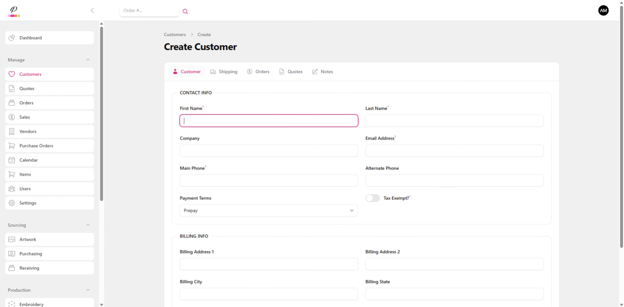Collapse the Sourcing sidebar section
624x307 pixels.
[x=88, y=225]
